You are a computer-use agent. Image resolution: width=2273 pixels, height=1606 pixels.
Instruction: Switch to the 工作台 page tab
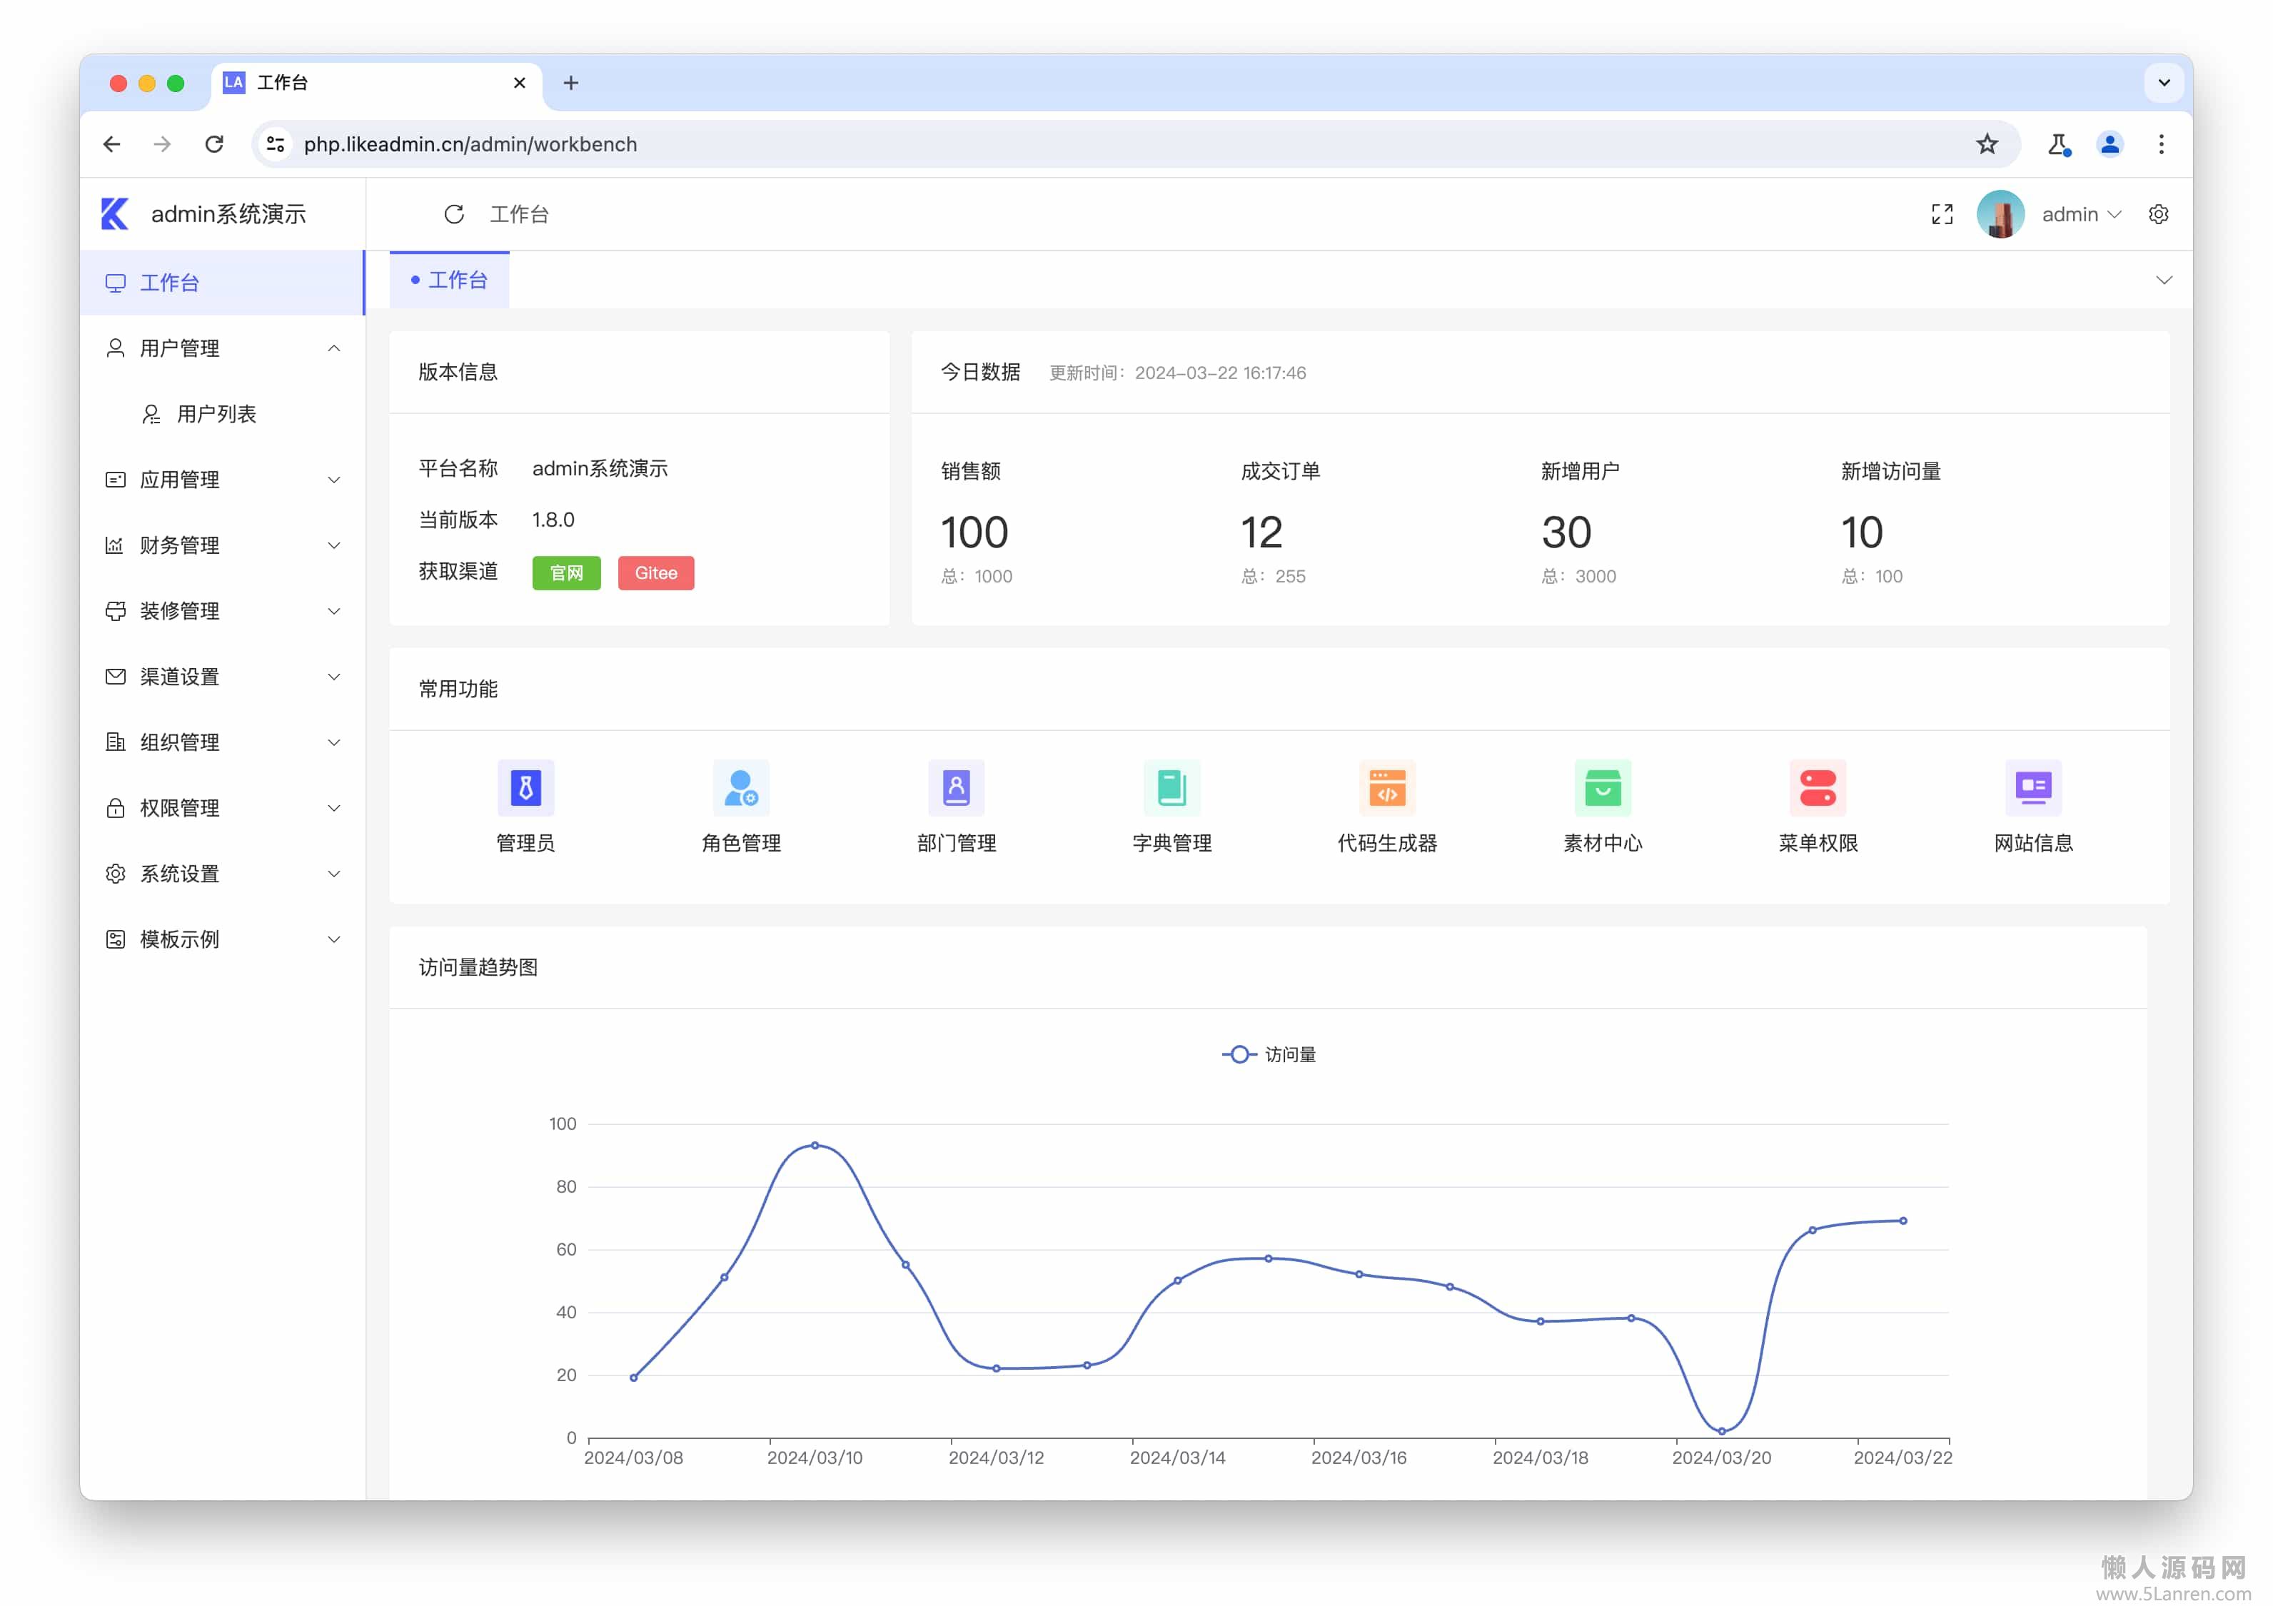coord(450,281)
